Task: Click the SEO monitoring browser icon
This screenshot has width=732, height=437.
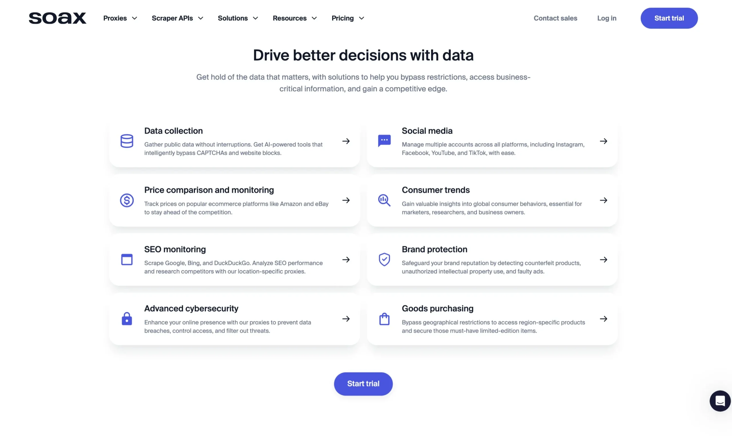Action: coord(127,259)
